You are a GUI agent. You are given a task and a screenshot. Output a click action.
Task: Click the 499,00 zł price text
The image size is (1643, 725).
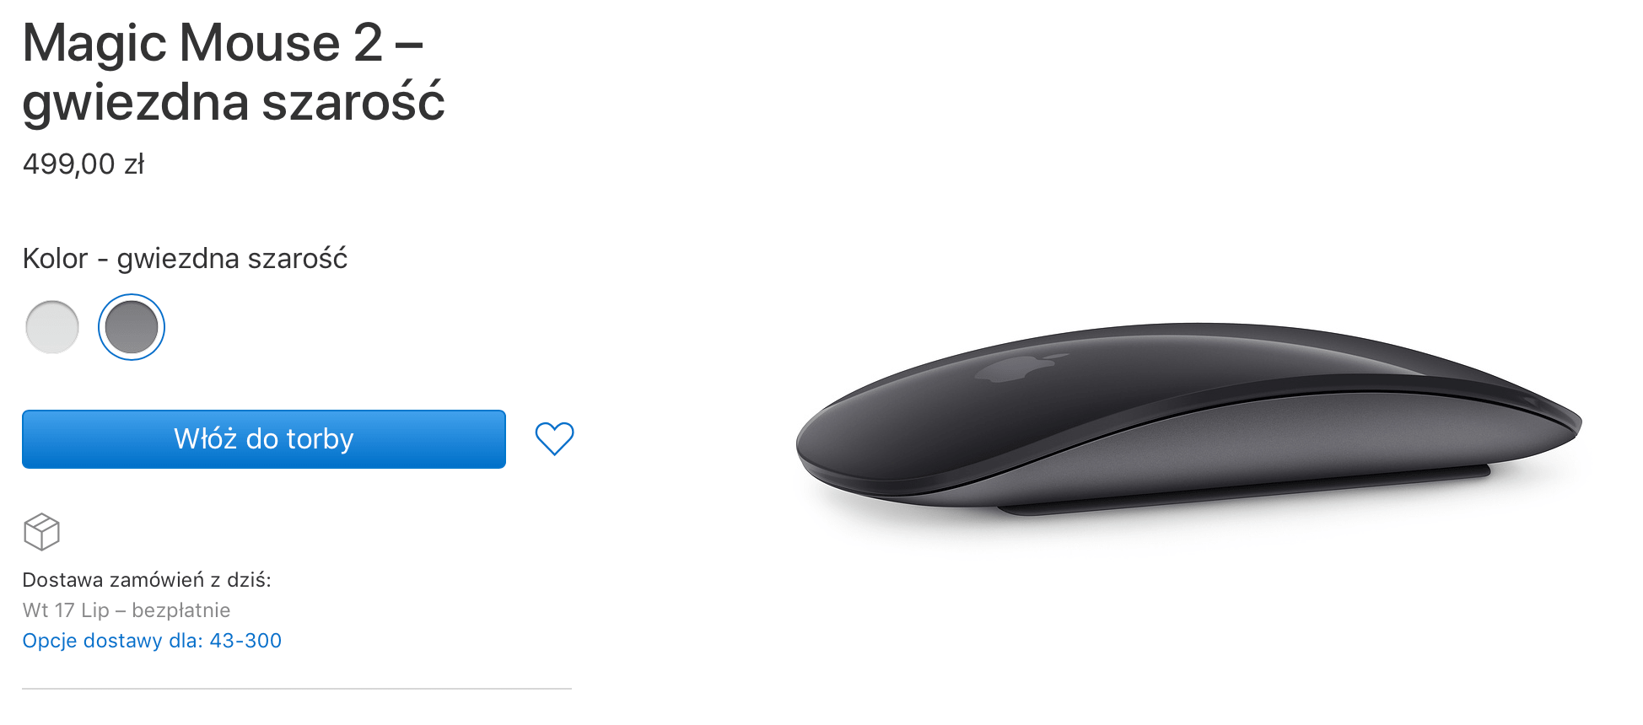[x=83, y=164]
